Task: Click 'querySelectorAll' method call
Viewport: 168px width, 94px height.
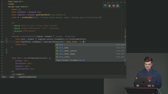Action: tap(56, 42)
